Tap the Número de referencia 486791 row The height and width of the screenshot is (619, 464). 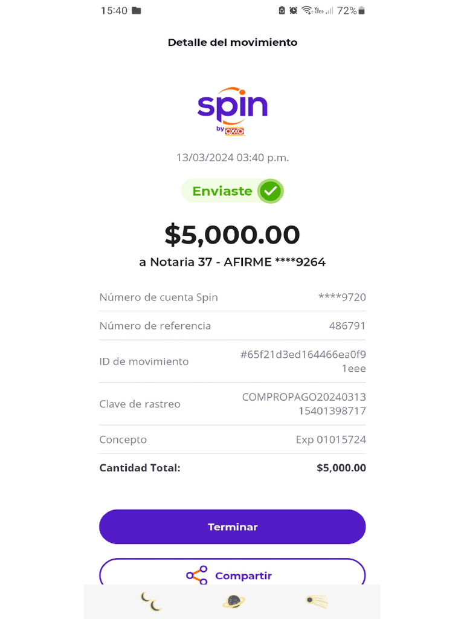click(232, 326)
